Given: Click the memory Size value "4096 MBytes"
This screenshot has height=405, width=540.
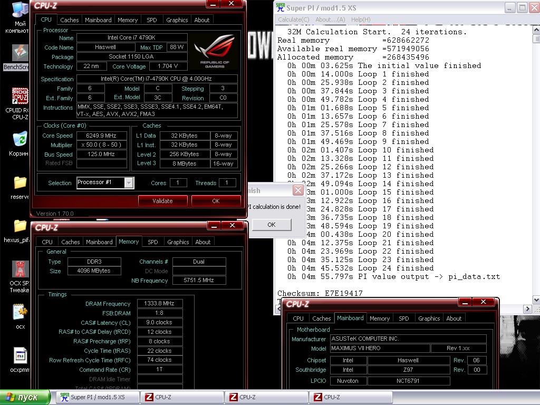Looking at the screenshot, I should point(94,271).
